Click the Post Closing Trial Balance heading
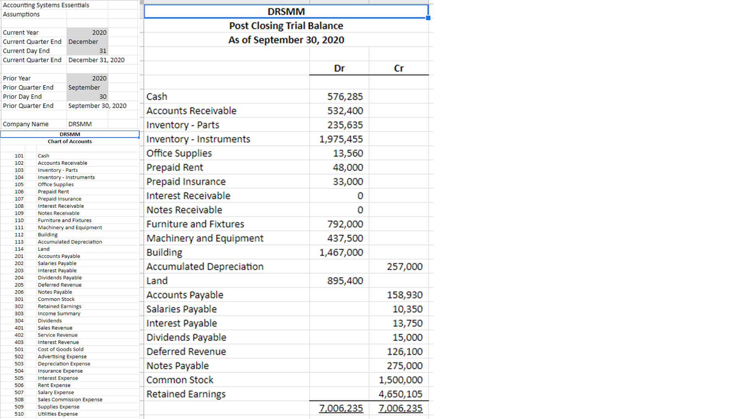Screen dimensions: 745x419 pyautogui.click(x=286, y=26)
